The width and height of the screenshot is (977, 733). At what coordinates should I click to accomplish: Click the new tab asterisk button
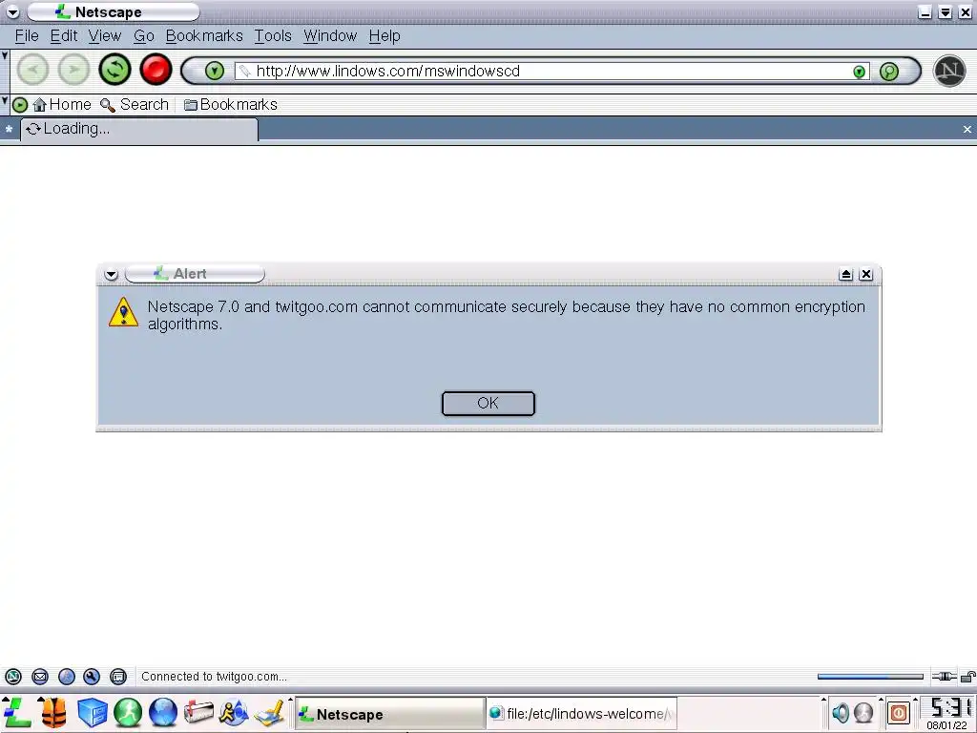9,129
